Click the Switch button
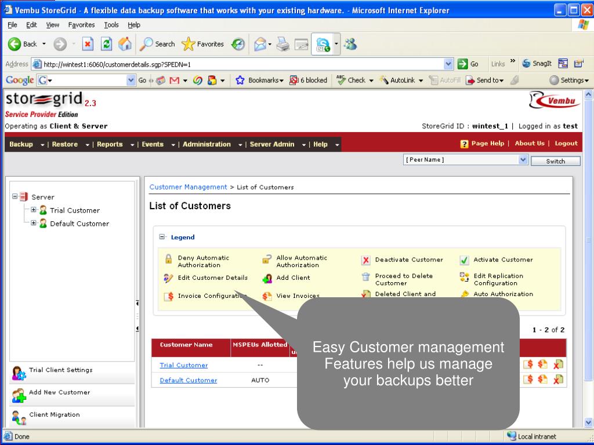The image size is (594, 445). 555,161
